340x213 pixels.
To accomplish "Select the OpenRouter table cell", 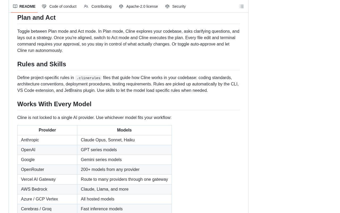I will tap(47, 170).
